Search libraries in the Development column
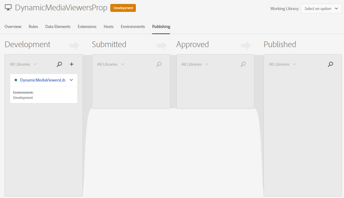 59,64
